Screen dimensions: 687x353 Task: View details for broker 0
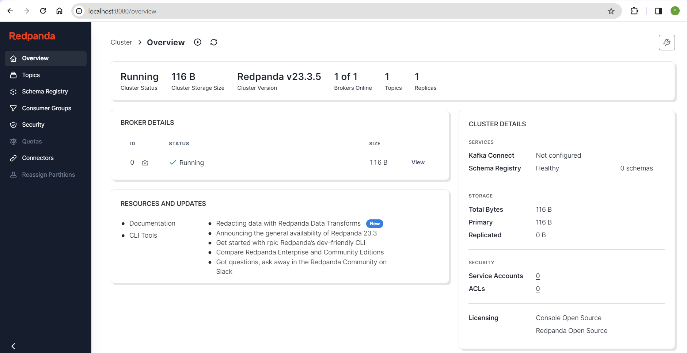418,162
